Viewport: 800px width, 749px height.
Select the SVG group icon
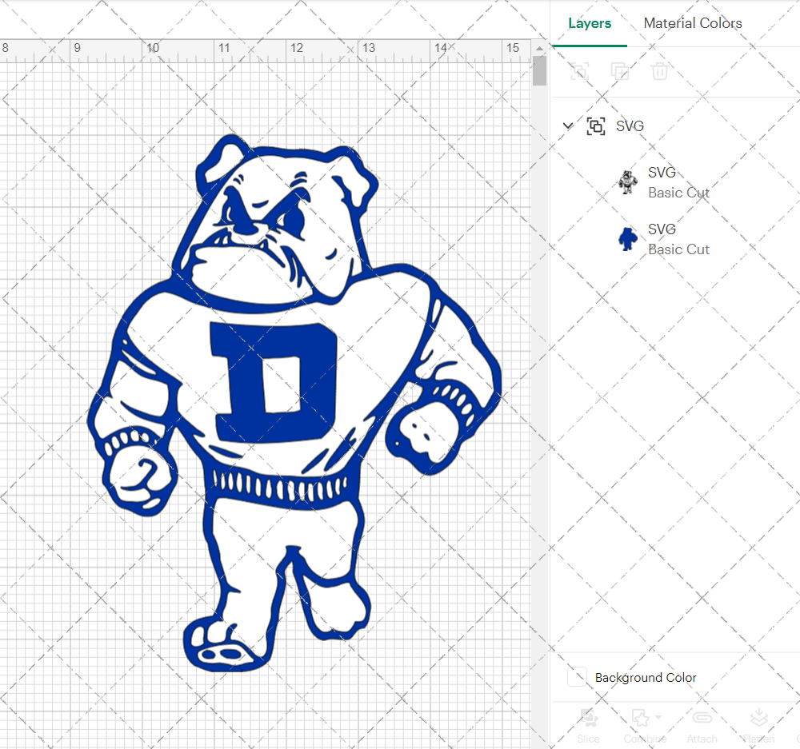[596, 126]
